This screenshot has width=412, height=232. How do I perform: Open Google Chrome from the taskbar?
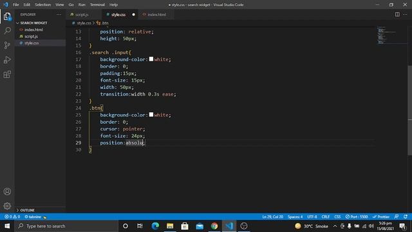(x=214, y=226)
